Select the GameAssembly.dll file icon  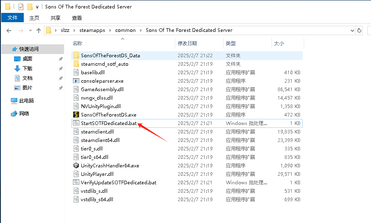(76, 90)
